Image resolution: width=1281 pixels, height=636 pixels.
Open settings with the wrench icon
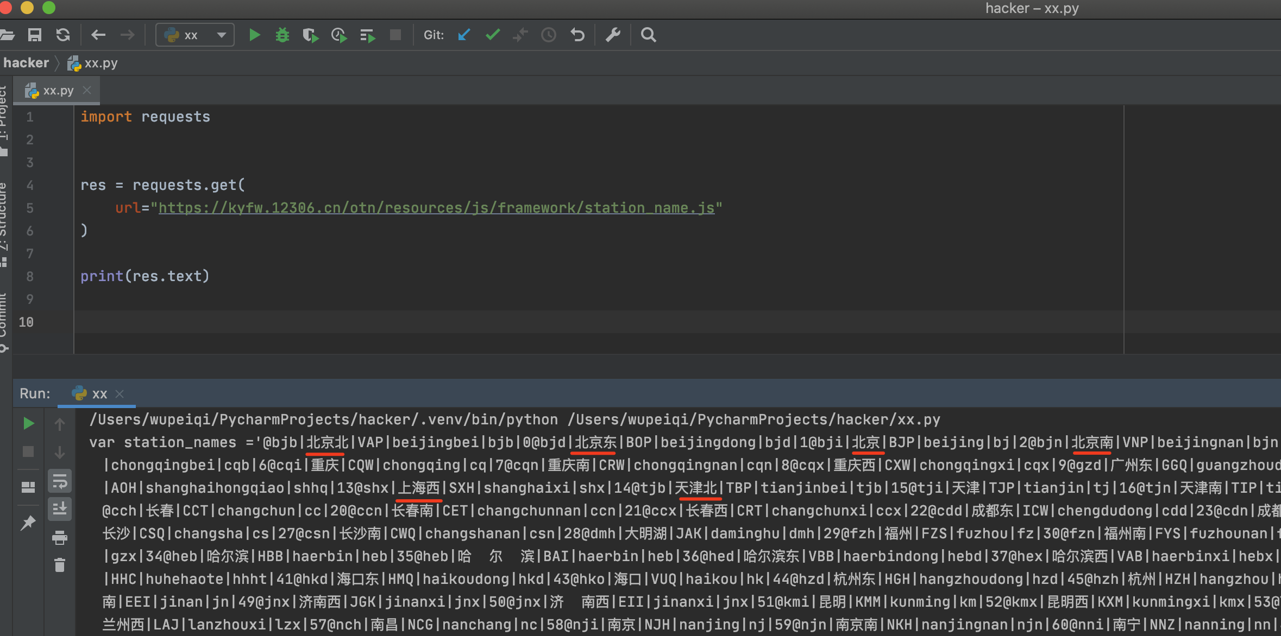point(613,35)
